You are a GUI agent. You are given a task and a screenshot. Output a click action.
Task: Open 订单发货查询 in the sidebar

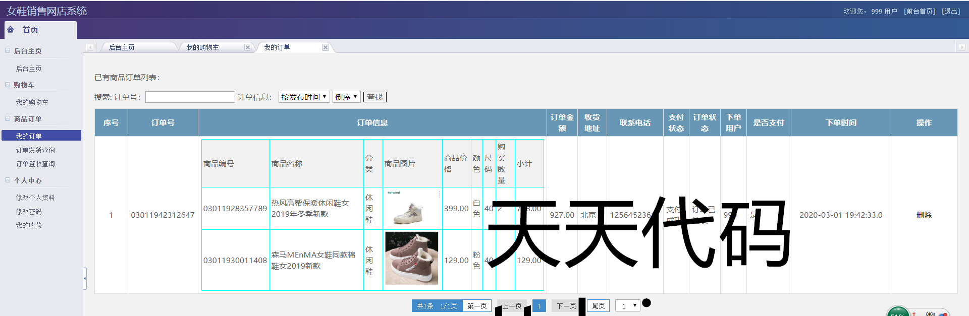[x=35, y=150]
